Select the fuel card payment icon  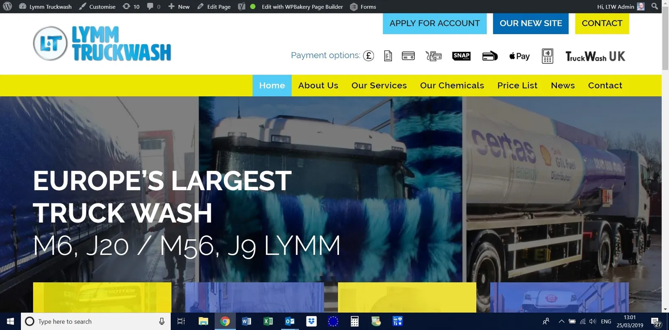coord(434,56)
